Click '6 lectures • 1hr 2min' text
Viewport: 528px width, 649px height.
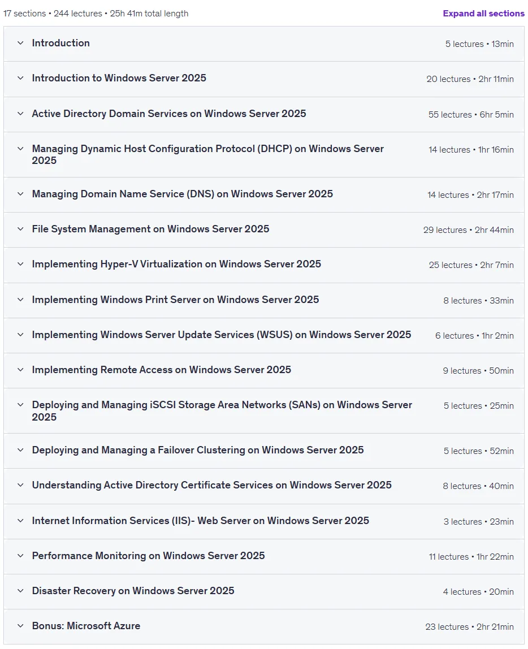coord(475,336)
